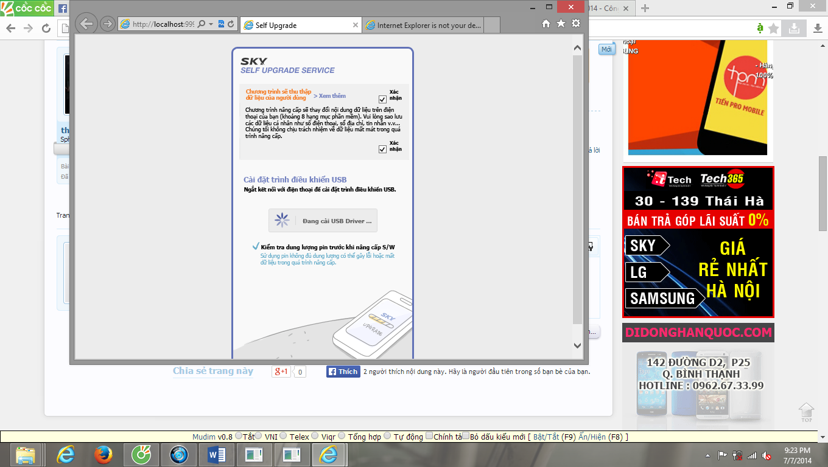Click SKY Self Upgrade Service logo
The height and width of the screenshot is (467, 828).
tap(287, 66)
